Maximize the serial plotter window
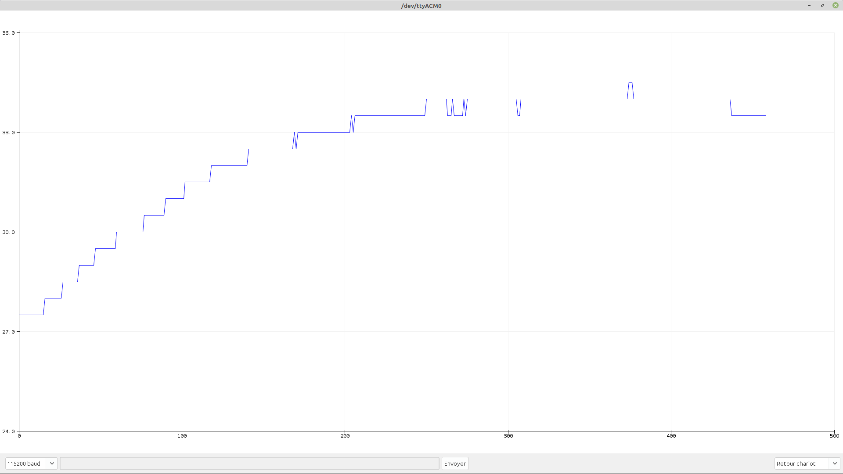Image resolution: width=843 pixels, height=474 pixels. [x=822, y=5]
